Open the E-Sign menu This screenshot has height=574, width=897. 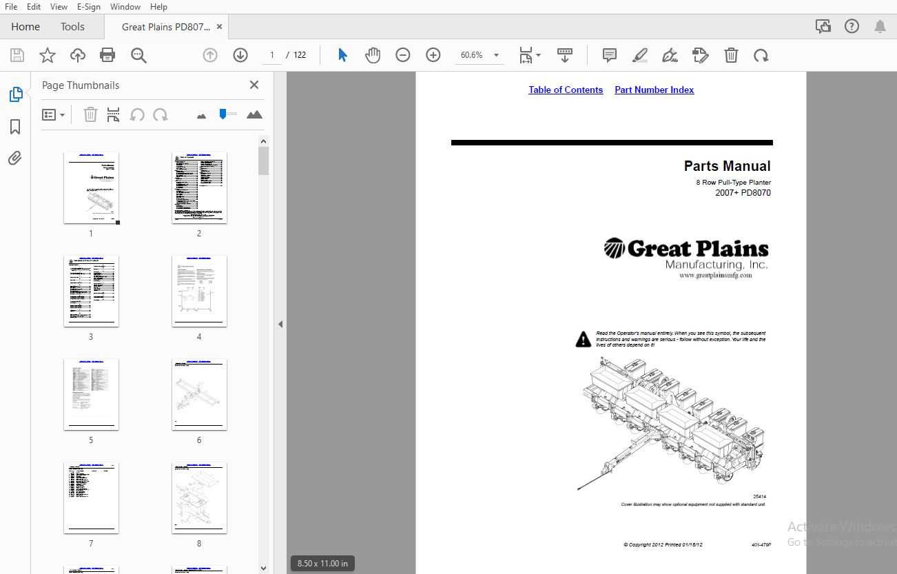88,6
